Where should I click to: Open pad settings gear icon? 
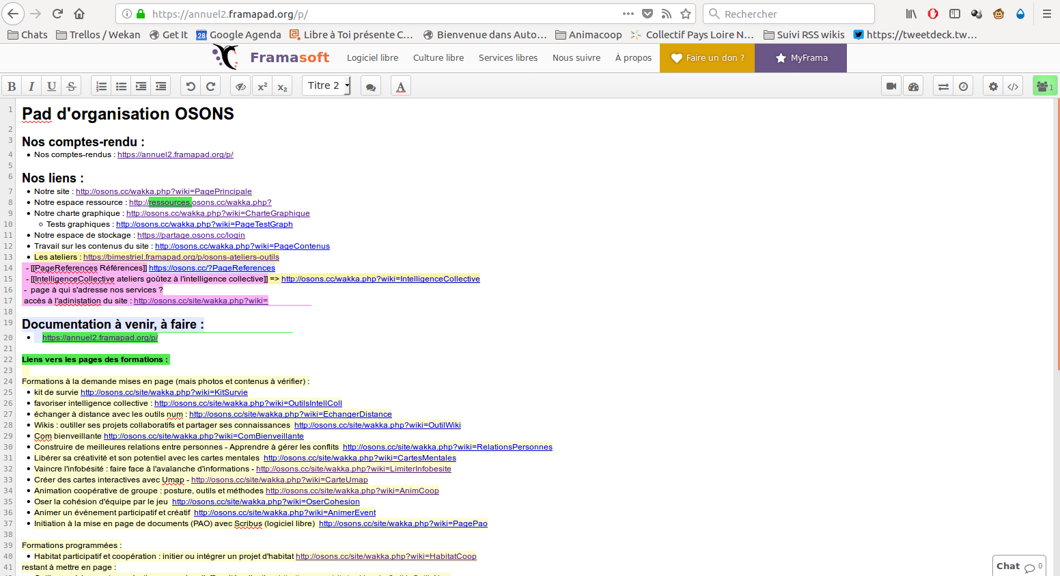coord(993,86)
